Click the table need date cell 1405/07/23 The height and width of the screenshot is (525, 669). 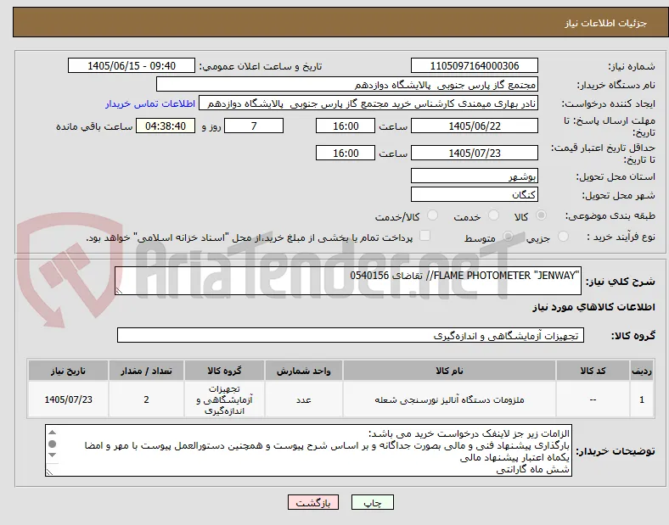(x=68, y=399)
